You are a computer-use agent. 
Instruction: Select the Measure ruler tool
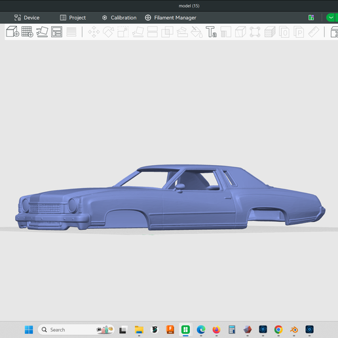pyautogui.click(x=314, y=32)
